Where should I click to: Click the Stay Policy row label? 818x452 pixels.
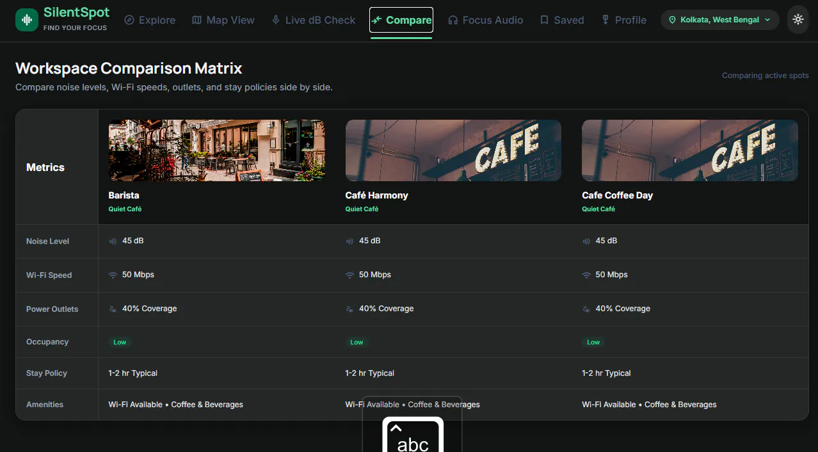47,373
